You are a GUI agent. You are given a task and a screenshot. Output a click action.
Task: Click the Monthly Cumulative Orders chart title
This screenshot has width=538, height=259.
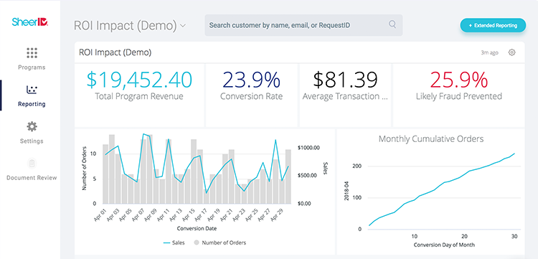click(x=431, y=139)
